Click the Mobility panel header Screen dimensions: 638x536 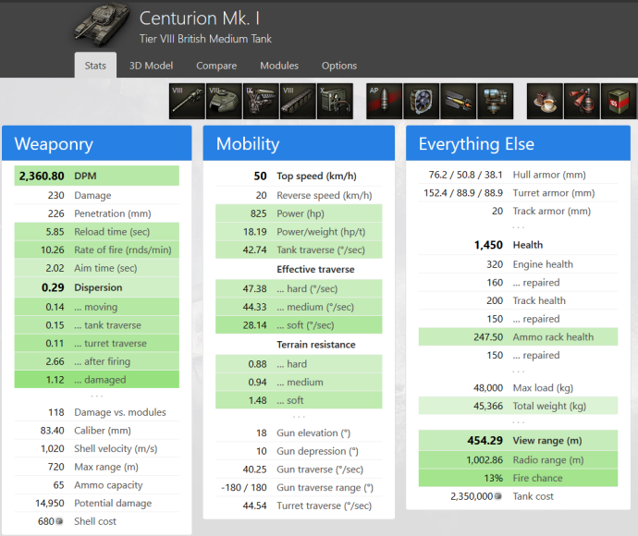click(299, 143)
